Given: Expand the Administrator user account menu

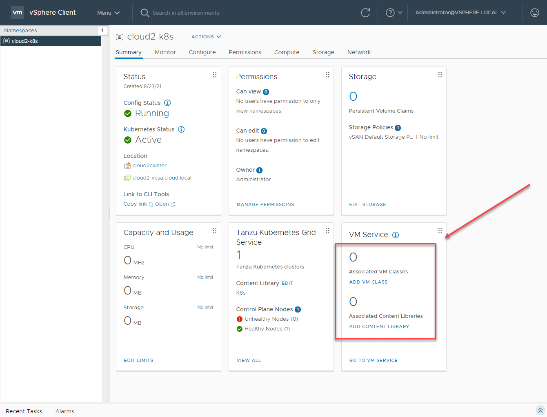Looking at the screenshot, I should [x=460, y=13].
